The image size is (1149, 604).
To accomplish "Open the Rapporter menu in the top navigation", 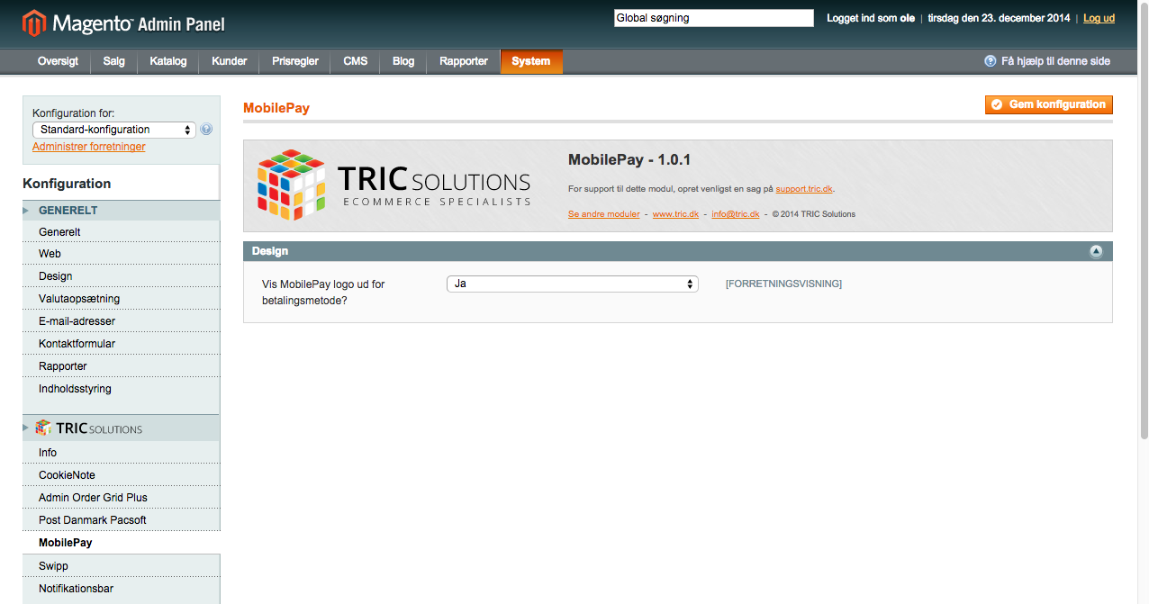I will [x=463, y=61].
